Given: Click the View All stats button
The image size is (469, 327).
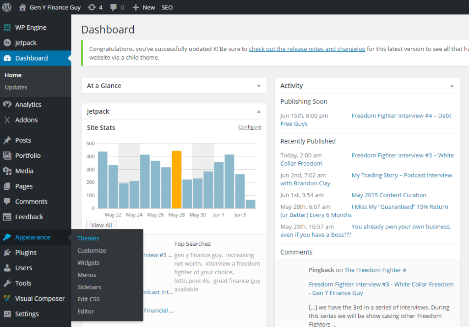Looking at the screenshot, I should click(101, 225).
